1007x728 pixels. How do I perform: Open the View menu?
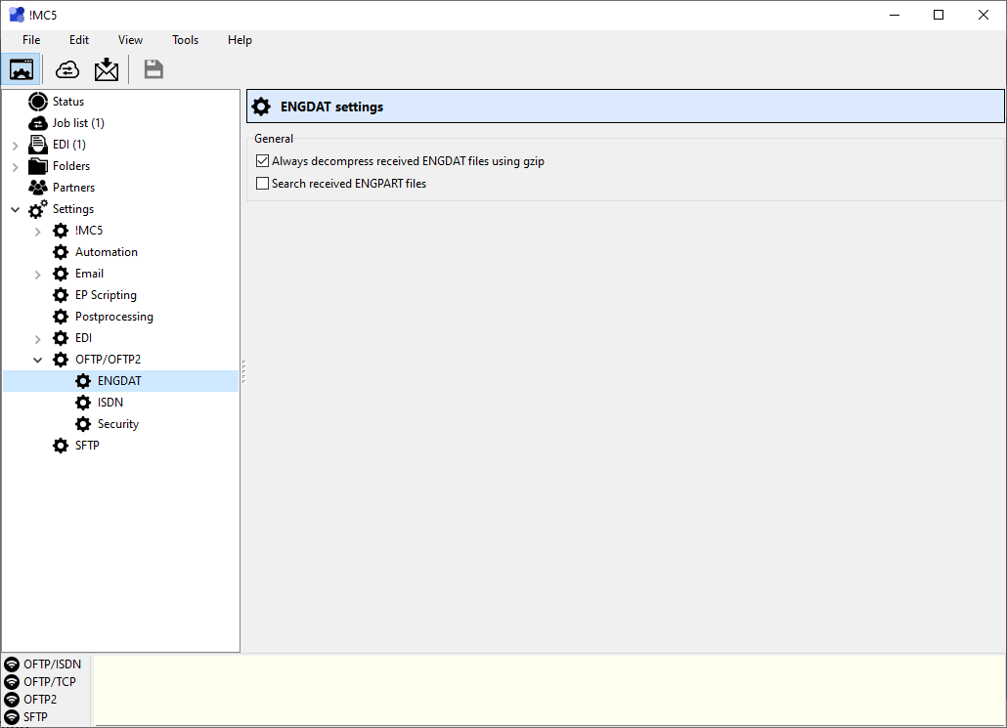[130, 40]
